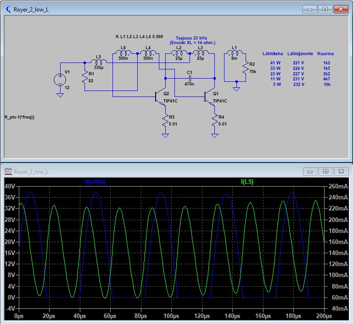Viewport: 353px width, 324px height.
Task: Click the L5 330µ inductor symbol
Action: click(98, 63)
